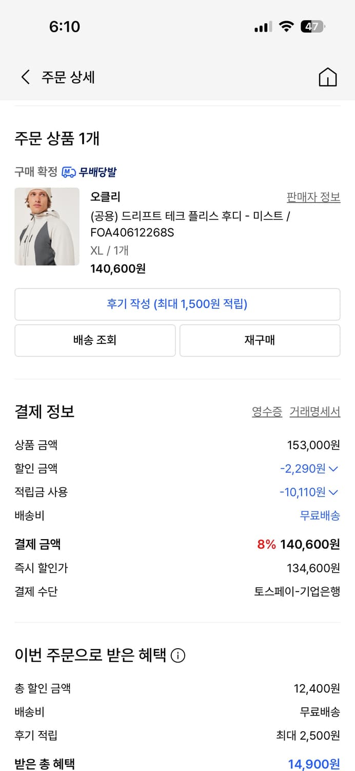Screen dimensions: 355x771
Task: Navigate back with the back arrow
Action: point(24,75)
